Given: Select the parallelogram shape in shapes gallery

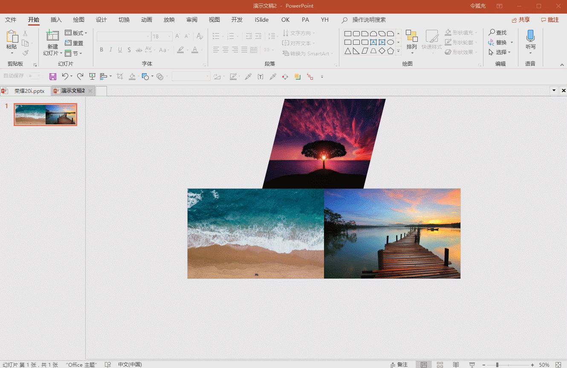Looking at the screenshot, I should click(364, 51).
